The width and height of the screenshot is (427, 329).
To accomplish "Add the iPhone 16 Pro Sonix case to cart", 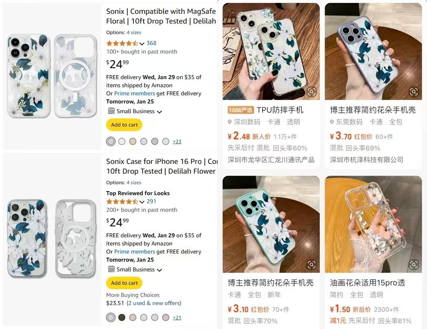I will (x=124, y=283).
